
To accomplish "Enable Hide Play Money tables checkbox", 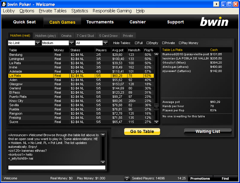I will pyautogui.click(x=180, y=43).
